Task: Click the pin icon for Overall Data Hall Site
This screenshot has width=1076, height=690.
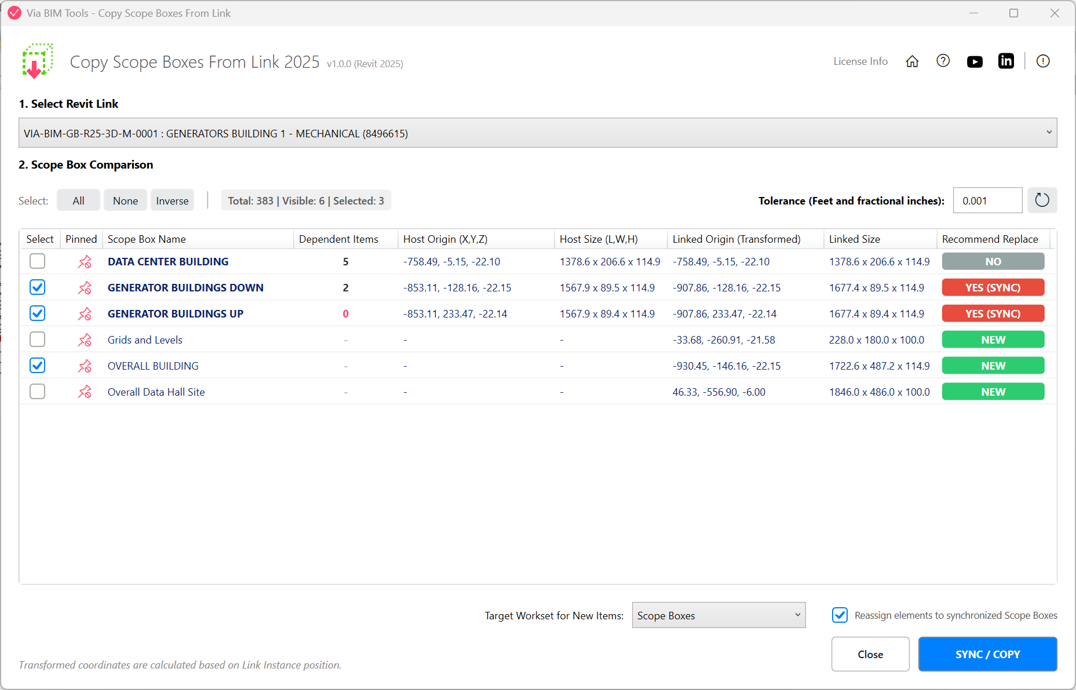Action: (85, 392)
